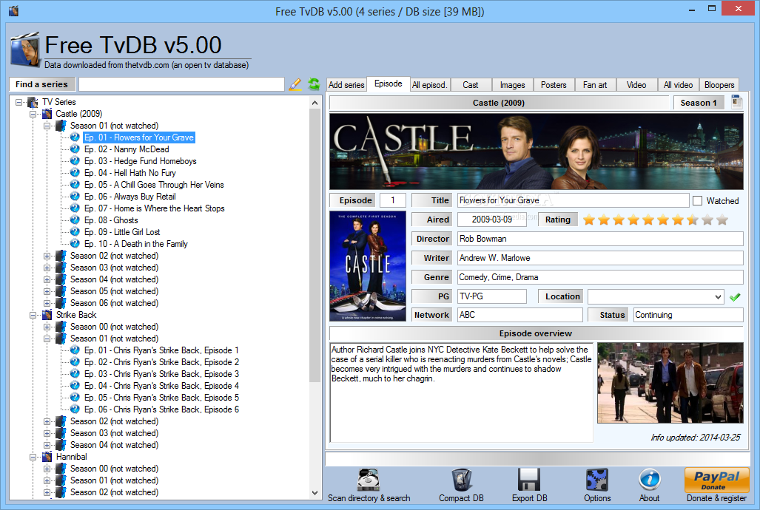Click the episode screenshot thumbnail

670,383
